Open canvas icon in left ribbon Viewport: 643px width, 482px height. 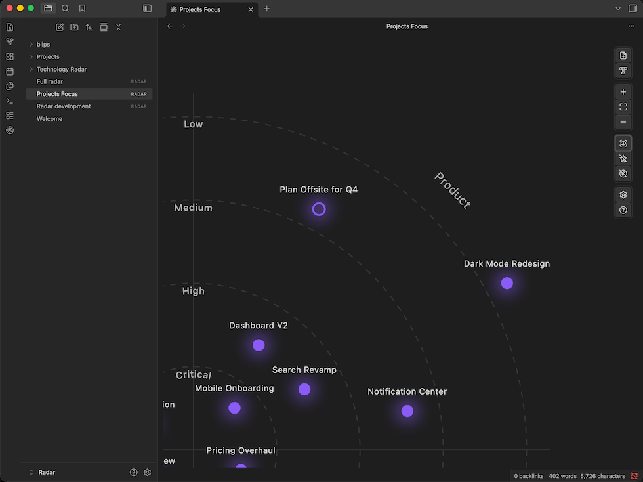[10, 56]
